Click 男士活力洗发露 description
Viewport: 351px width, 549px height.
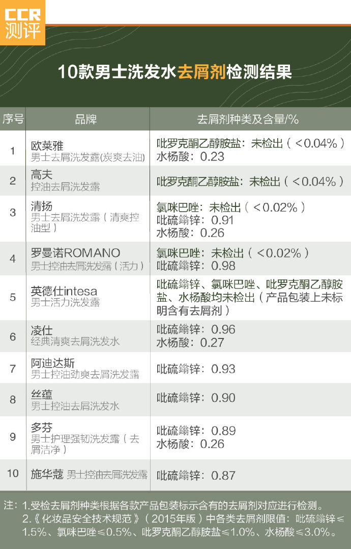click(x=65, y=302)
